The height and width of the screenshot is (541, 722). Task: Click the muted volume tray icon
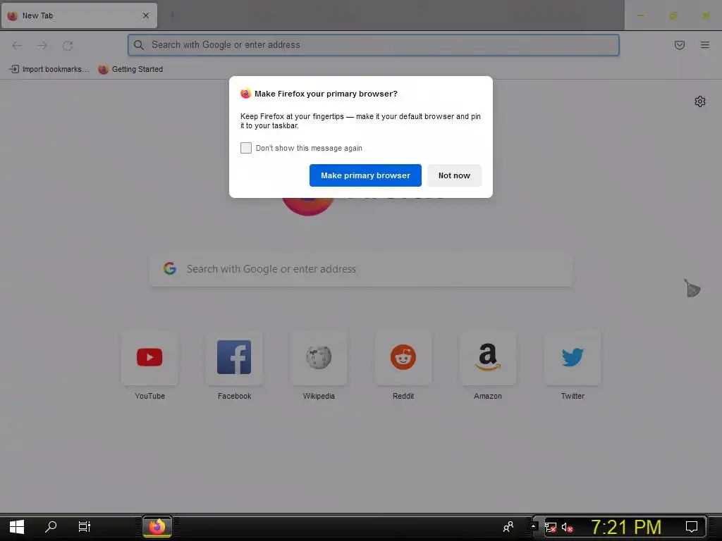click(568, 527)
